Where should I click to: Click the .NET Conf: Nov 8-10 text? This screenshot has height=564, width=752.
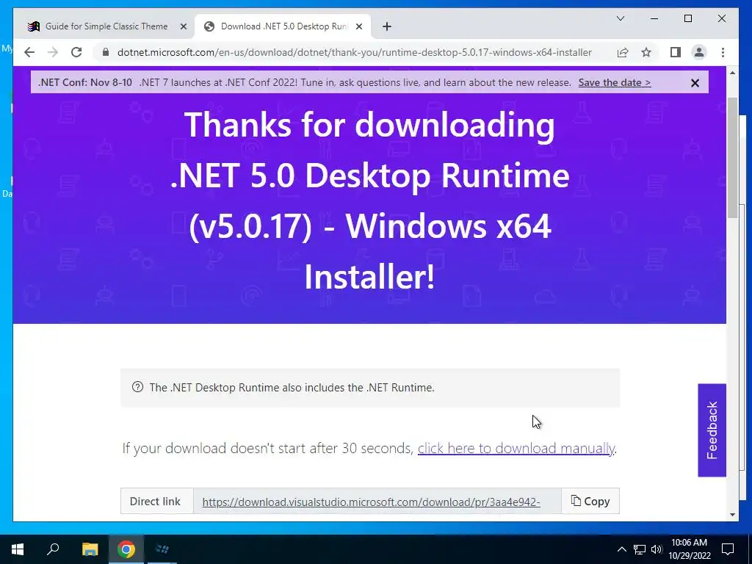coord(85,82)
